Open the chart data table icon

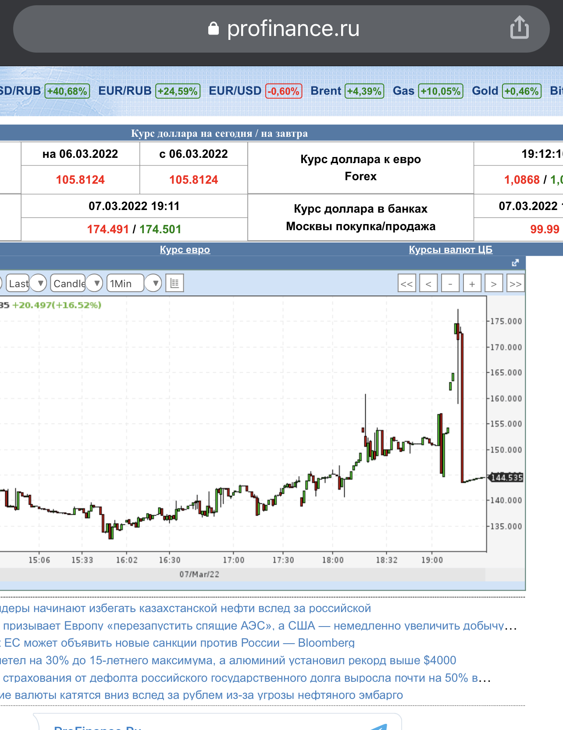coord(175,283)
